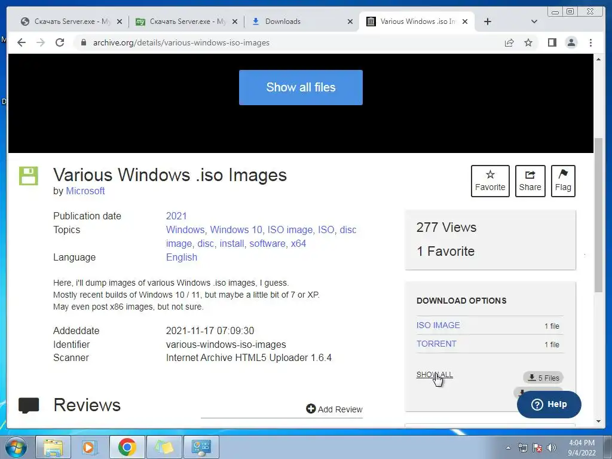The width and height of the screenshot is (612, 459).
Task: Select the '1 Favorite' text
Action: [446, 251]
